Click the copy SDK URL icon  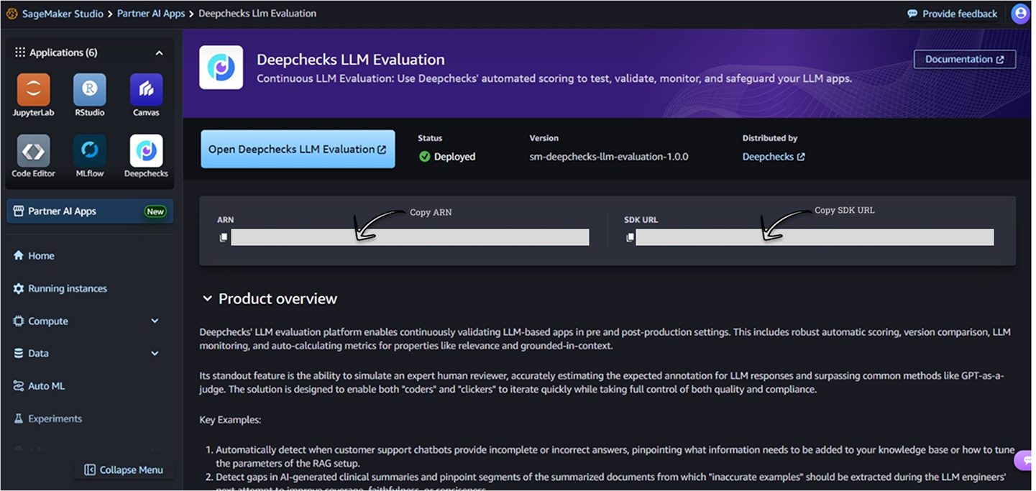630,237
